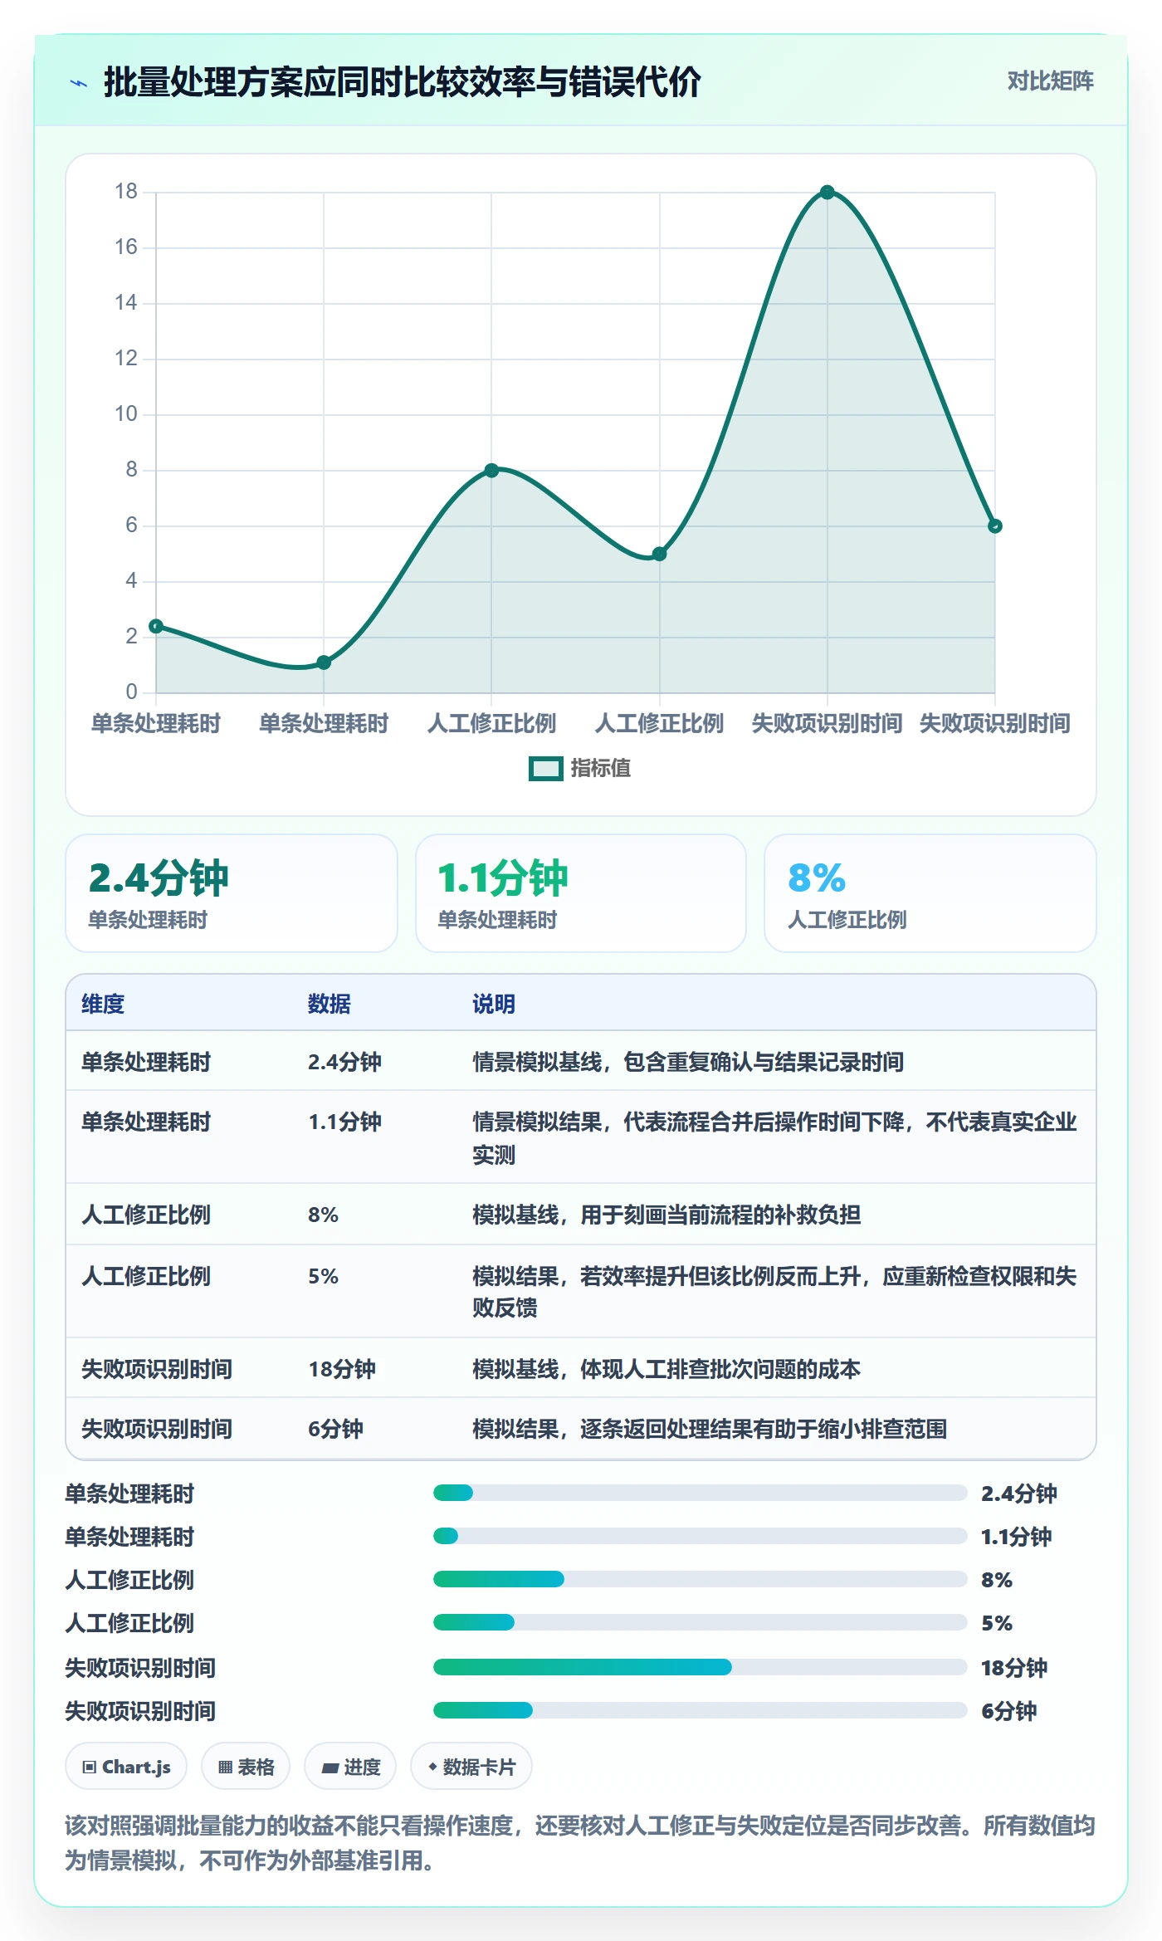Click the description starting 模拟结果，逐条返回处理结果

point(710,1429)
